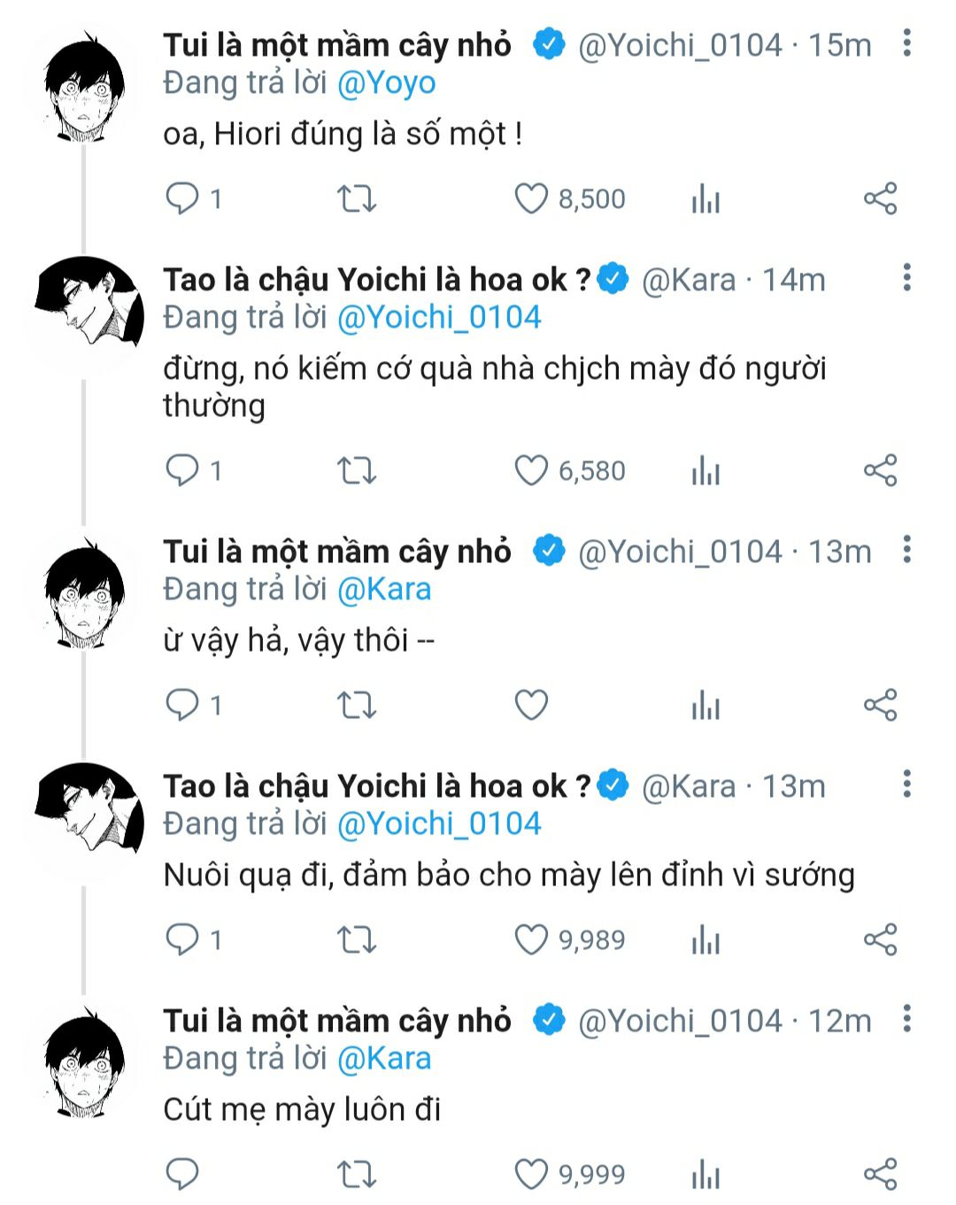This screenshot has width=956, height=1205.
Task: Share the 14m Kara tweet
Action: tap(880, 471)
